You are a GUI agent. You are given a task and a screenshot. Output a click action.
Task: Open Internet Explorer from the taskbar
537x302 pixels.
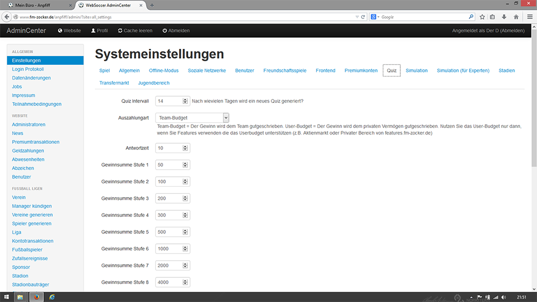[53, 297]
